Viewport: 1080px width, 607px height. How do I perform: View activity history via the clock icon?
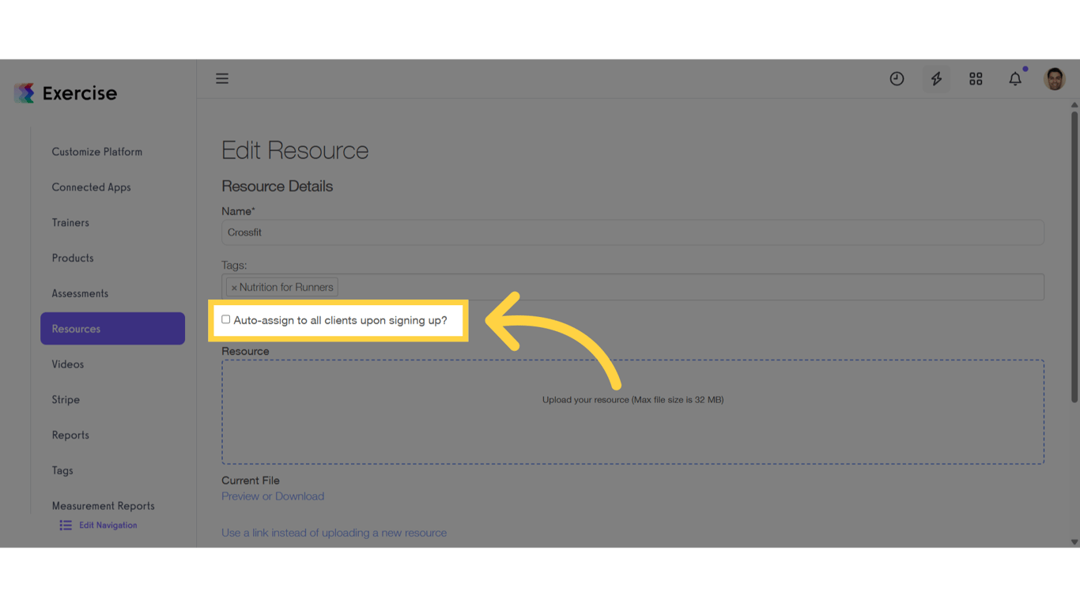point(897,78)
